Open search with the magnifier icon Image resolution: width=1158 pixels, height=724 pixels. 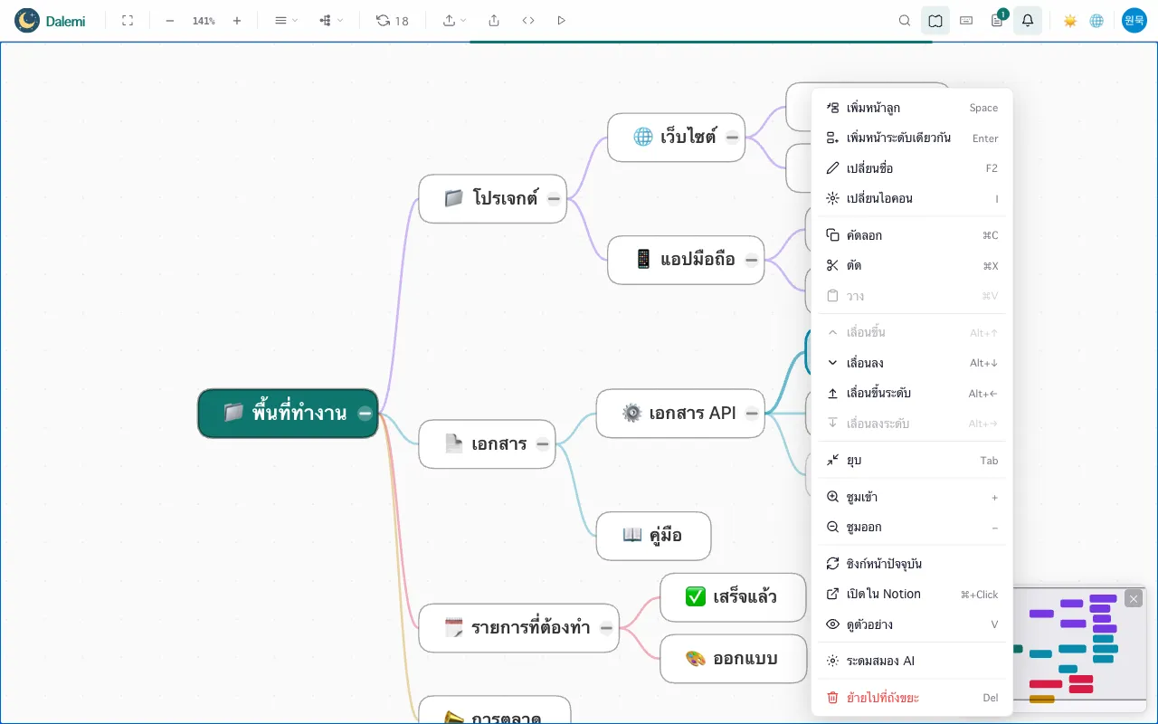pos(905,20)
